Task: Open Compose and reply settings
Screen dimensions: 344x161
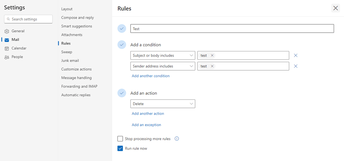Action: tap(77, 18)
